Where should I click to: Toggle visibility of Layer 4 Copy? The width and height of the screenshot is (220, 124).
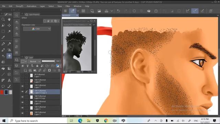tap(22, 97)
